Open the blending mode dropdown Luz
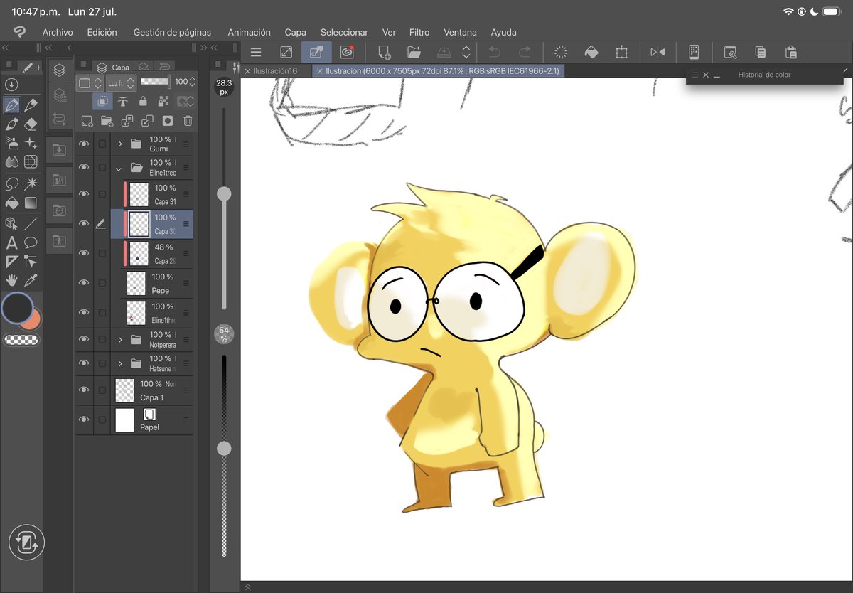Screen dimensions: 853x593 [x=121, y=82]
